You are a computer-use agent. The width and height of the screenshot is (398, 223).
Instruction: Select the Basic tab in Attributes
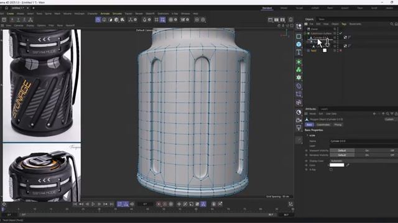[x=309, y=125]
